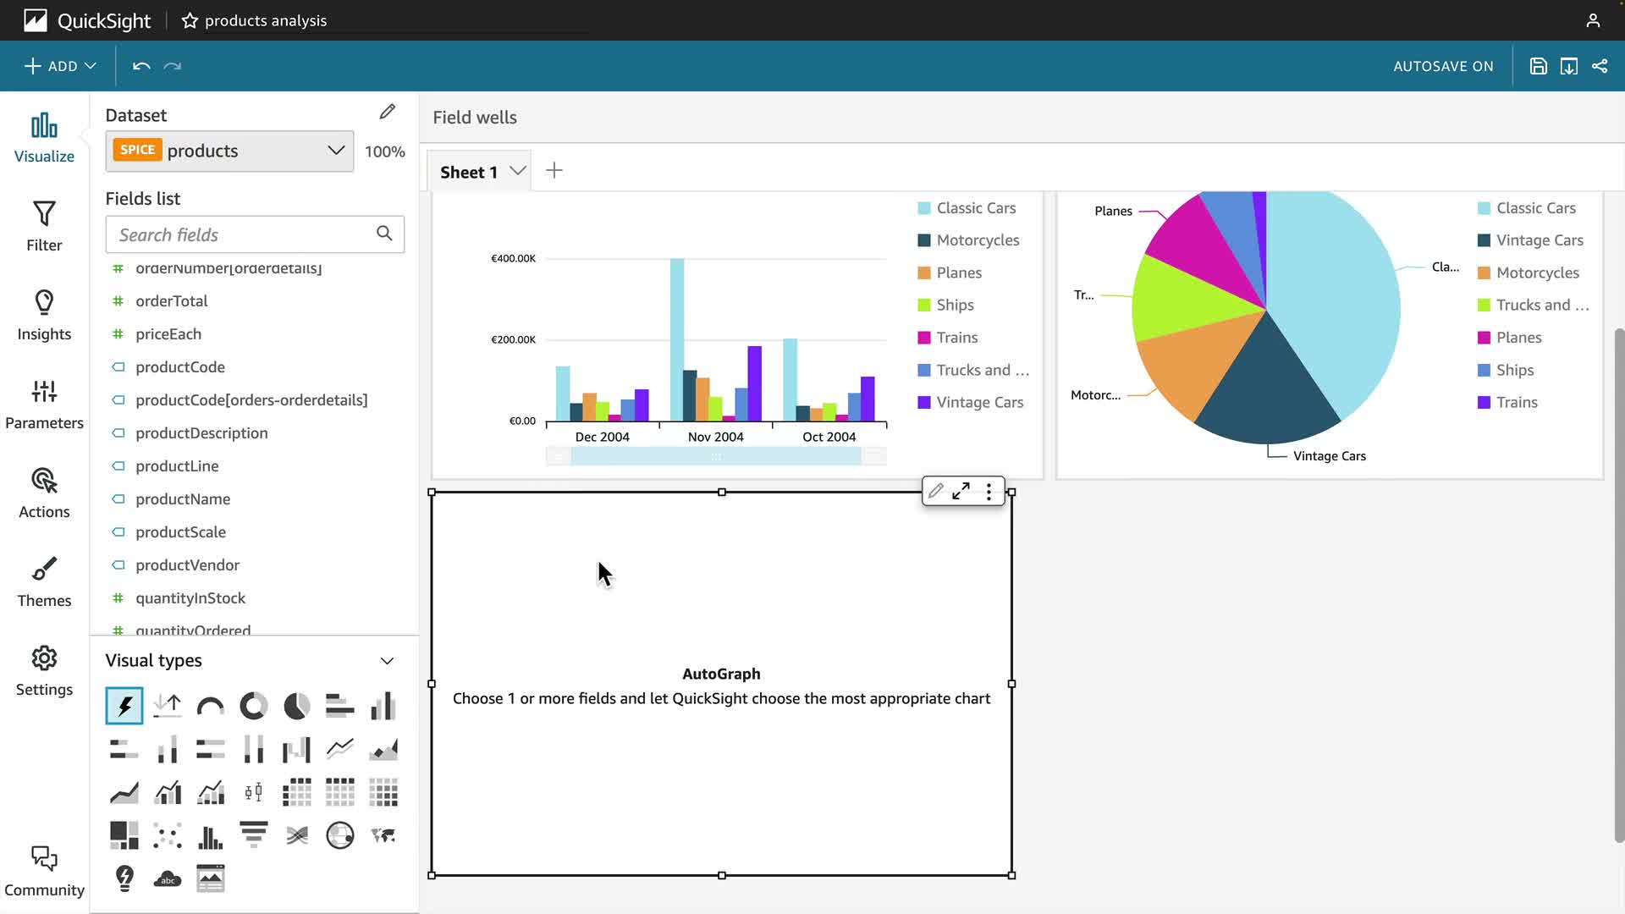Select the donut chart visual type
This screenshot has height=914, width=1625.
(253, 706)
